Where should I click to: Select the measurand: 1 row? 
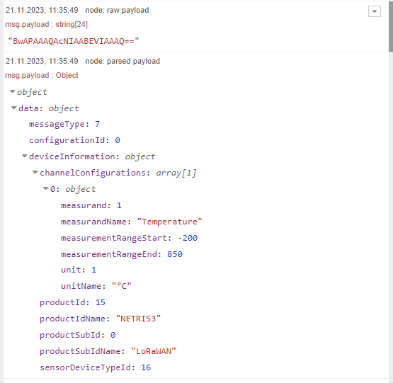click(91, 205)
